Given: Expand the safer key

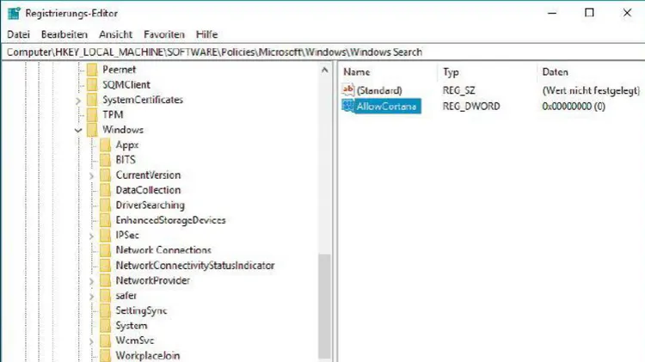Looking at the screenshot, I should [x=91, y=296].
